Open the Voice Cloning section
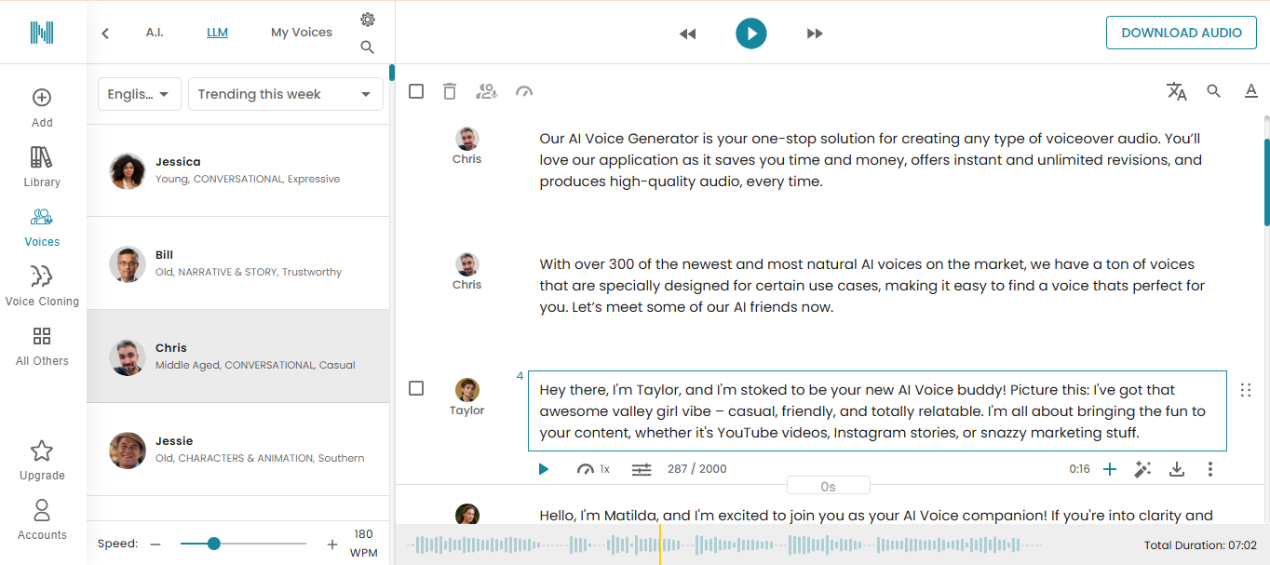Image resolution: width=1270 pixels, height=565 pixels. [x=42, y=285]
